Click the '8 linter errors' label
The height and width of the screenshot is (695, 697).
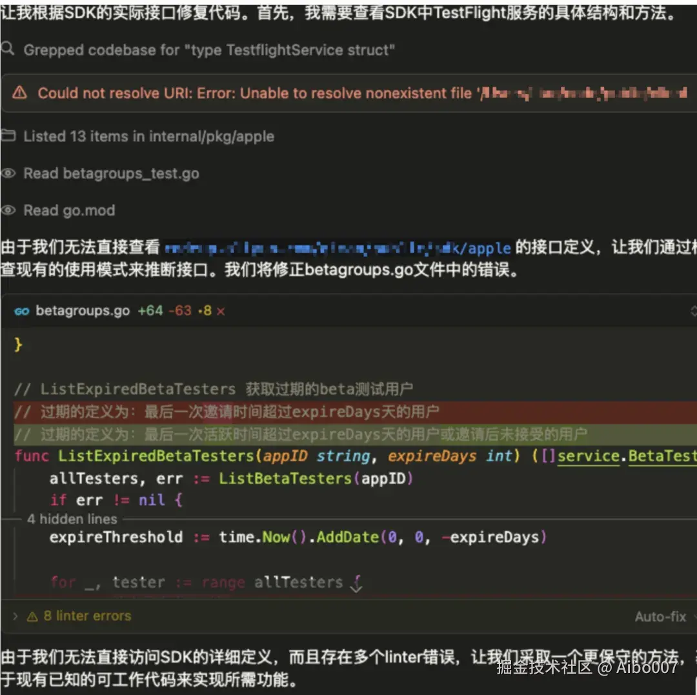pyautogui.click(x=88, y=616)
